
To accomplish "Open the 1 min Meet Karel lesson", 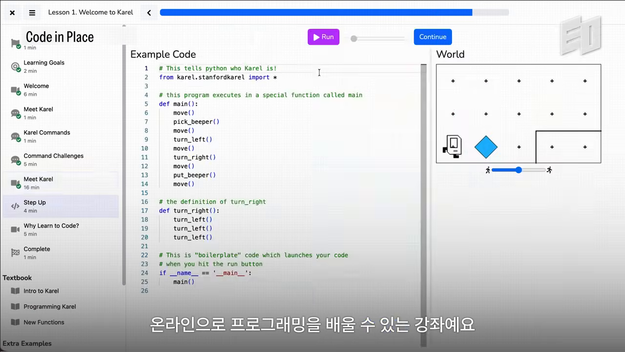I will click(x=61, y=113).
